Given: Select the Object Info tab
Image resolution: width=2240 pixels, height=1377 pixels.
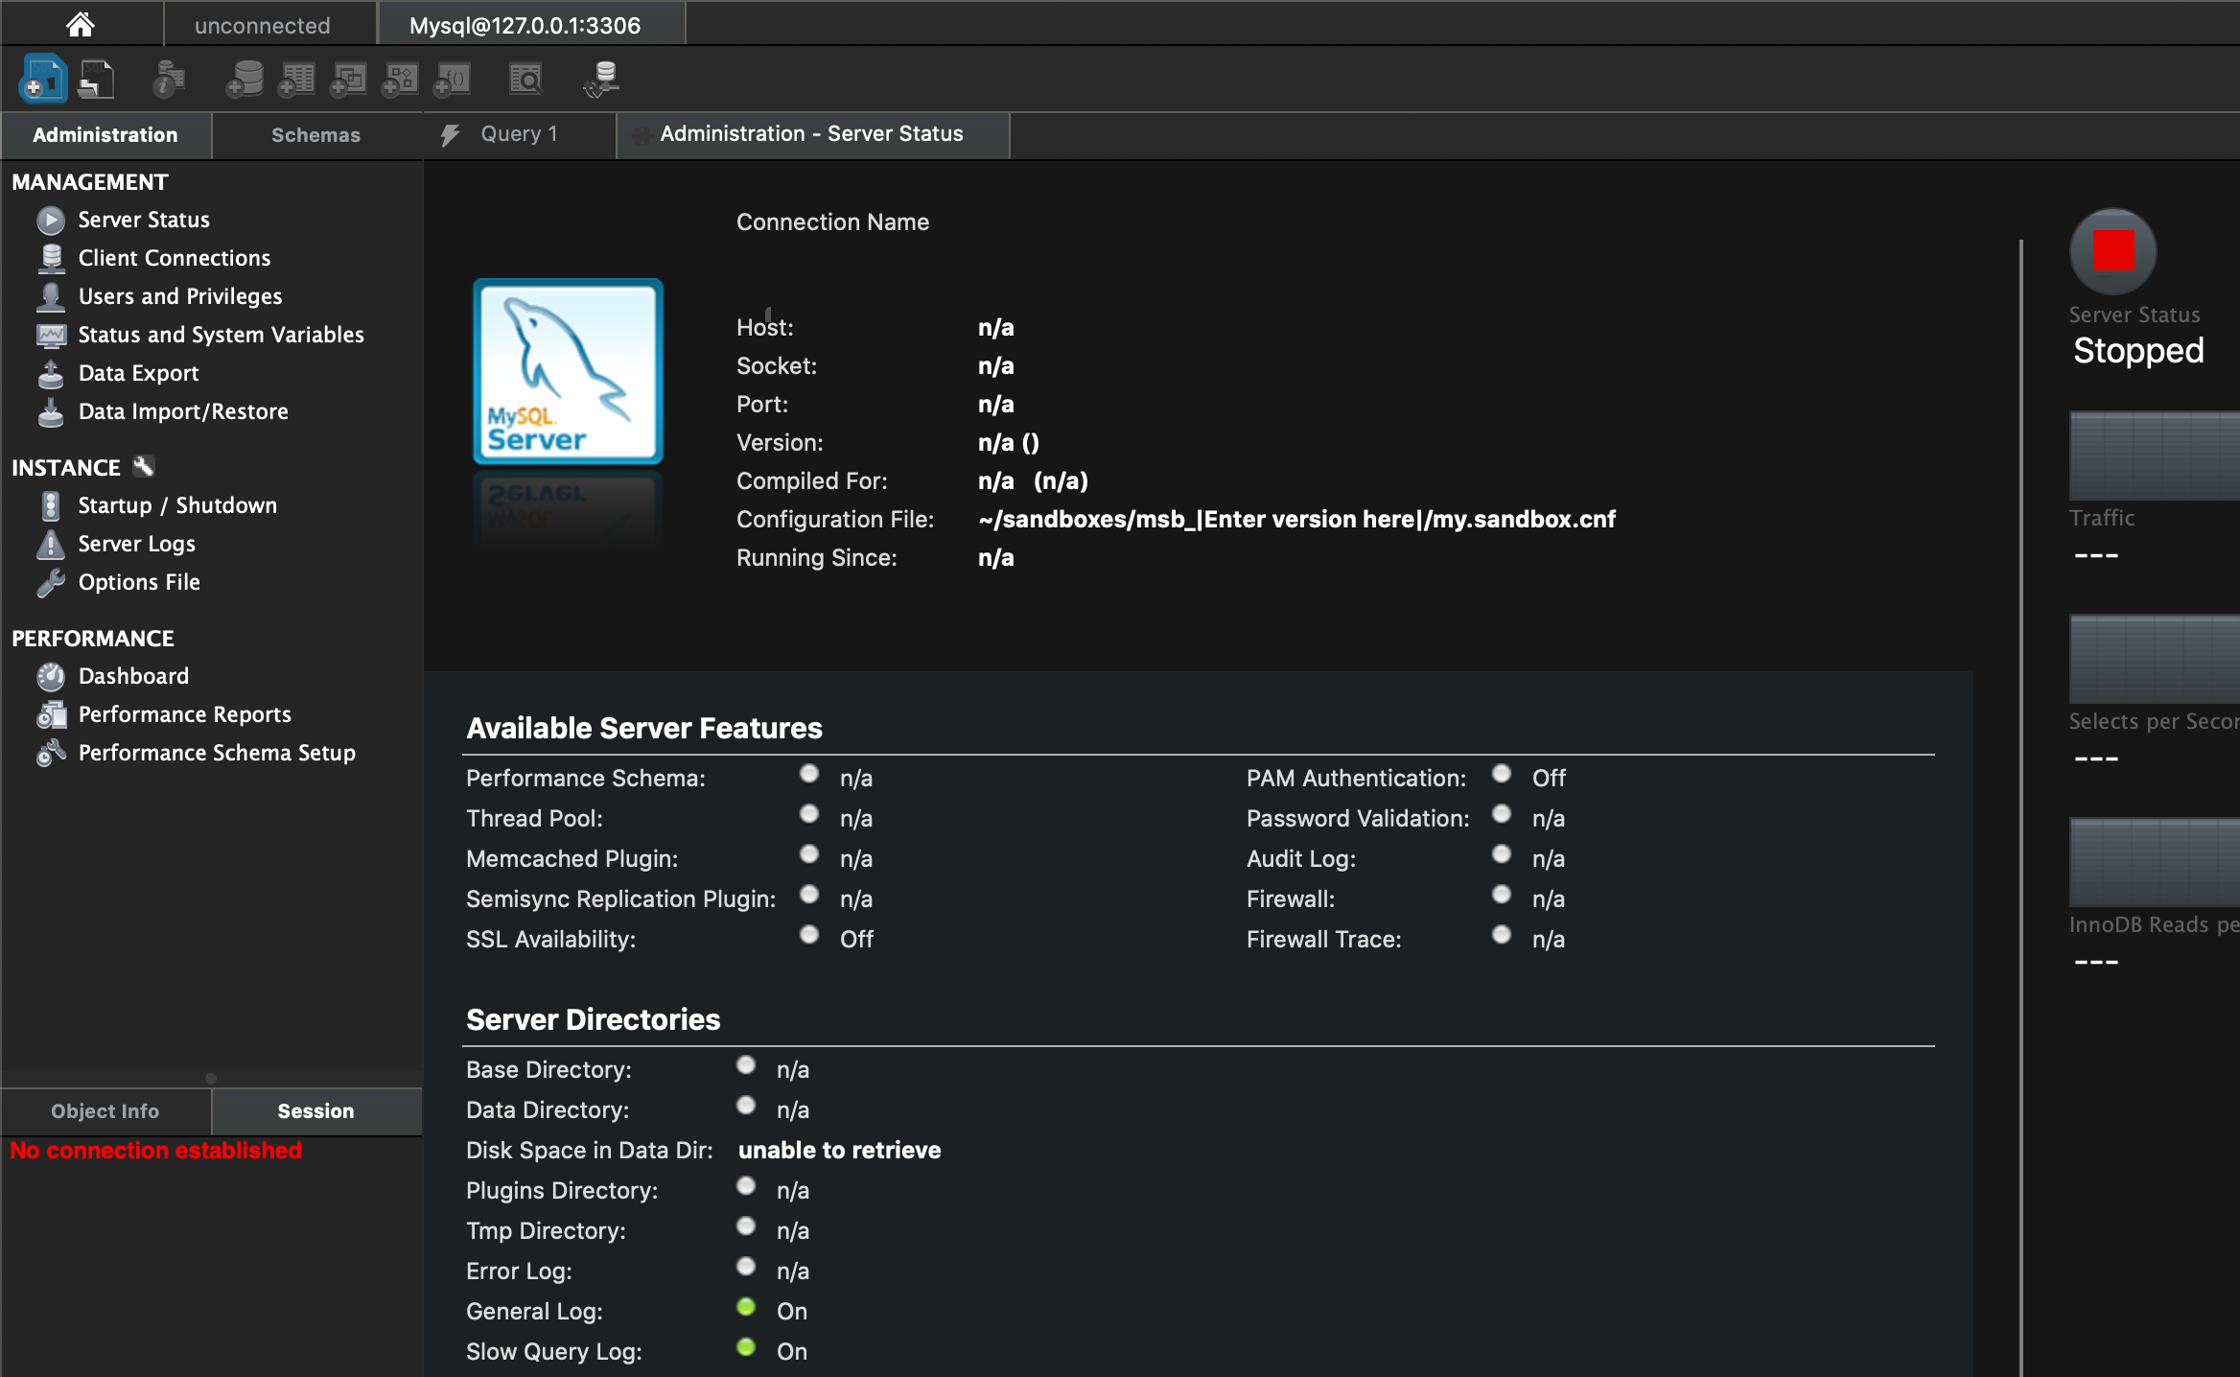Looking at the screenshot, I should (x=105, y=1111).
